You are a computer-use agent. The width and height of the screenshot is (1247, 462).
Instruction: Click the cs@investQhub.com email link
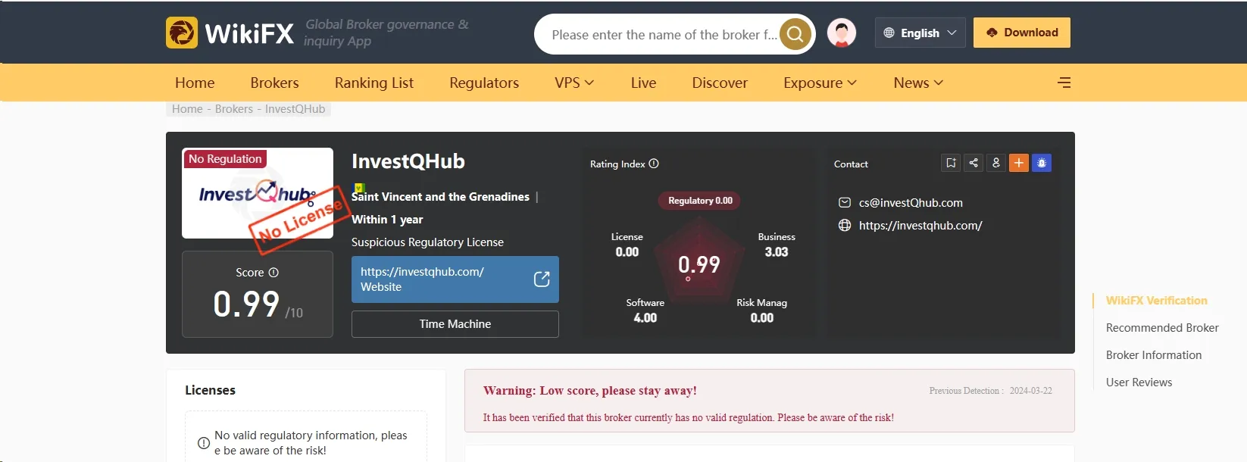pos(911,203)
